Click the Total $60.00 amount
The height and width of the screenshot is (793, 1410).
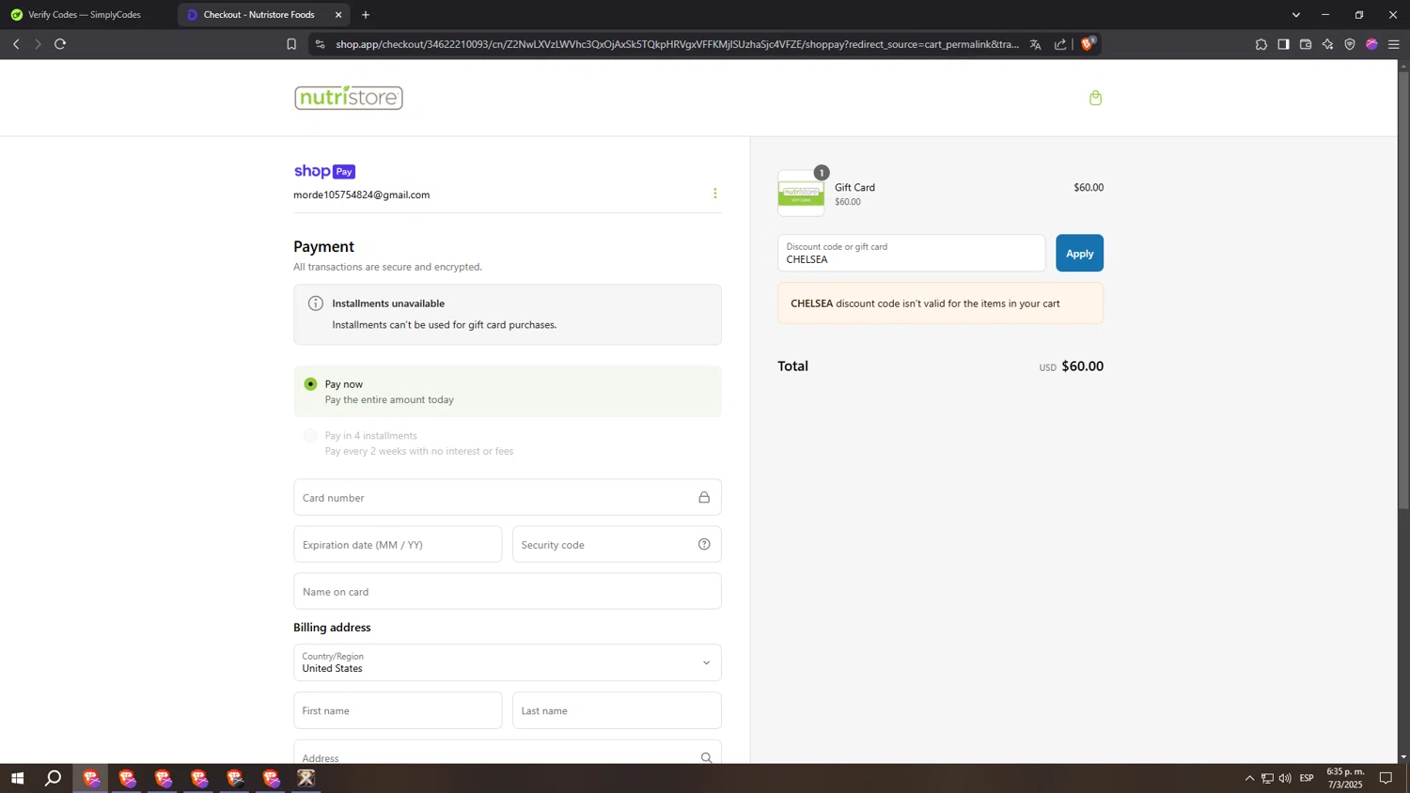pyautogui.click(x=1082, y=366)
